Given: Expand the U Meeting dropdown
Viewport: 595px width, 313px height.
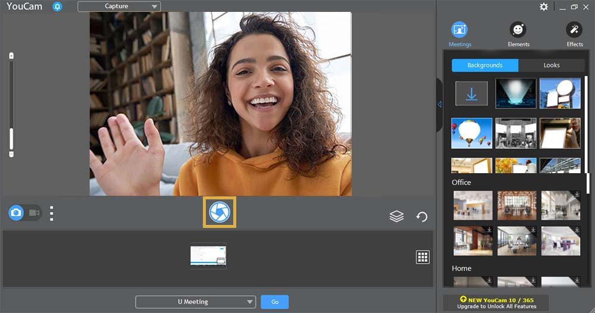Looking at the screenshot, I should coord(195,302).
